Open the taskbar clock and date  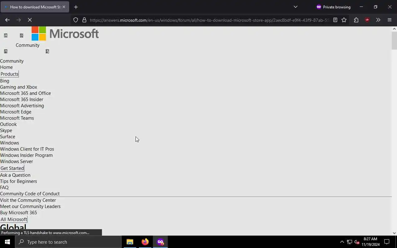pos(370,242)
